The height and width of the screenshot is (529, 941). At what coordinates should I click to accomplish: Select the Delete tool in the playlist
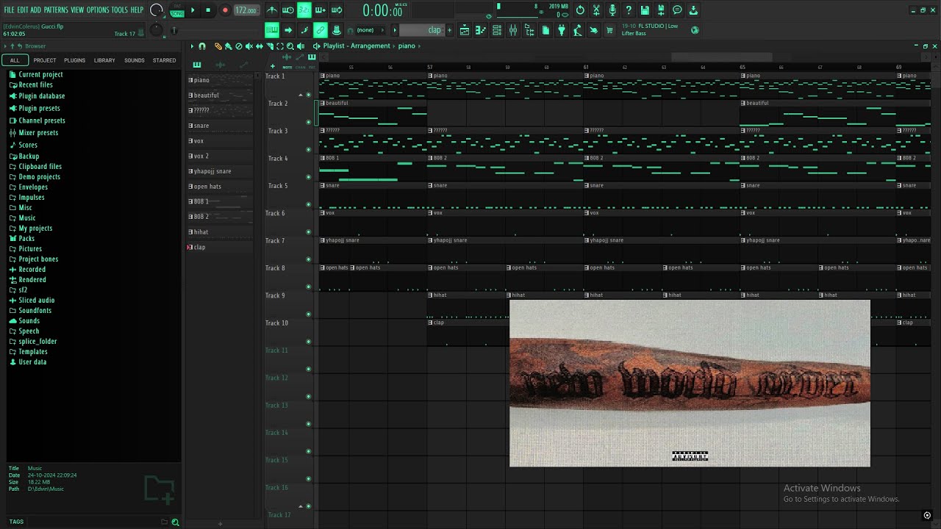pos(239,46)
